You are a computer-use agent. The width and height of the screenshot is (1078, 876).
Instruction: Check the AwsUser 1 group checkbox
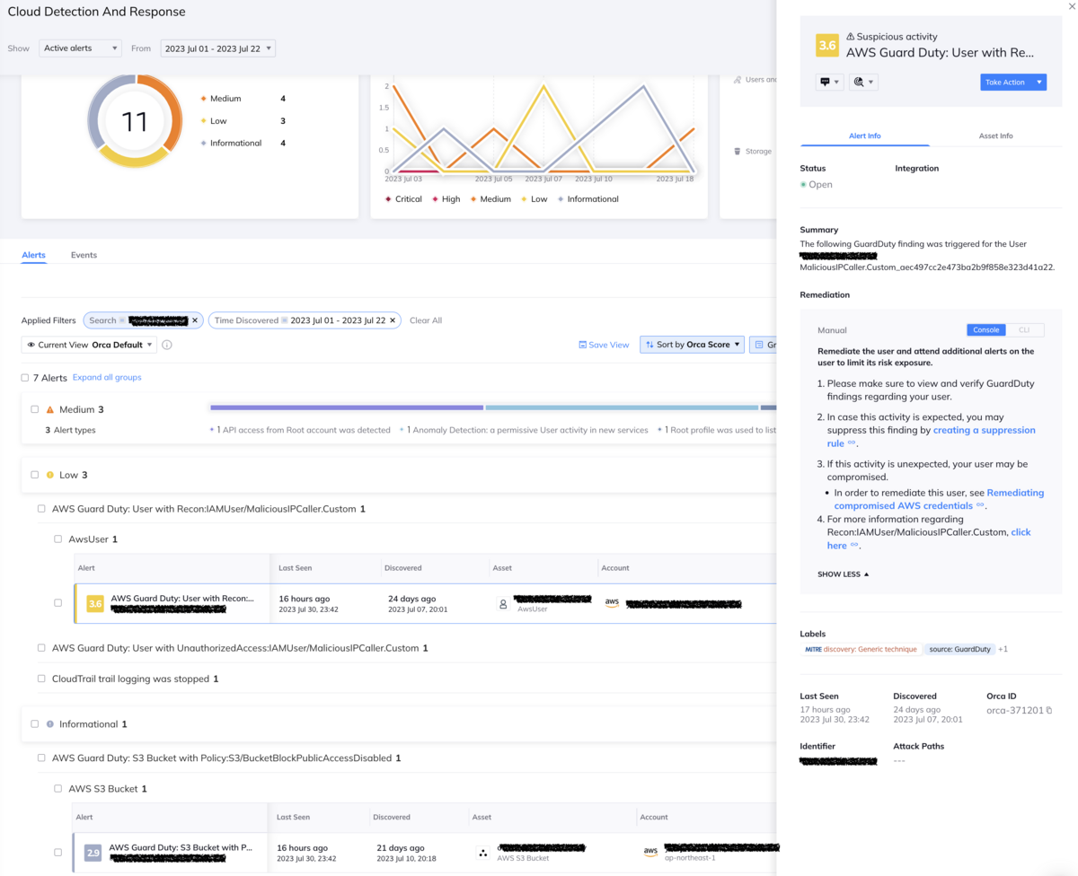(x=58, y=539)
